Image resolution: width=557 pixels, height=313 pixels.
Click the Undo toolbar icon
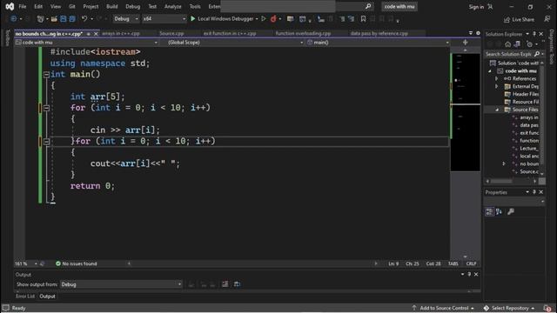coord(84,19)
